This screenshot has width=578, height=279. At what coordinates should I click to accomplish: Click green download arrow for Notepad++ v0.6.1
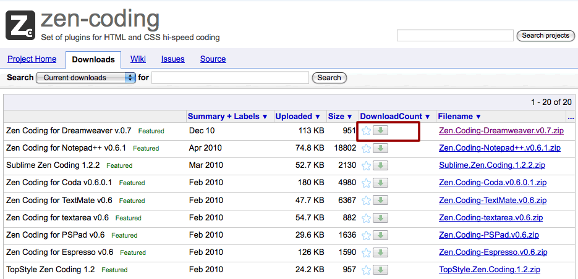point(380,148)
